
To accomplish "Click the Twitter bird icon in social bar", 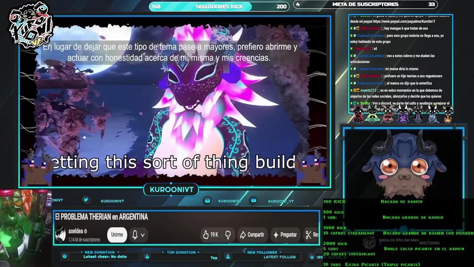I will [x=86, y=200].
